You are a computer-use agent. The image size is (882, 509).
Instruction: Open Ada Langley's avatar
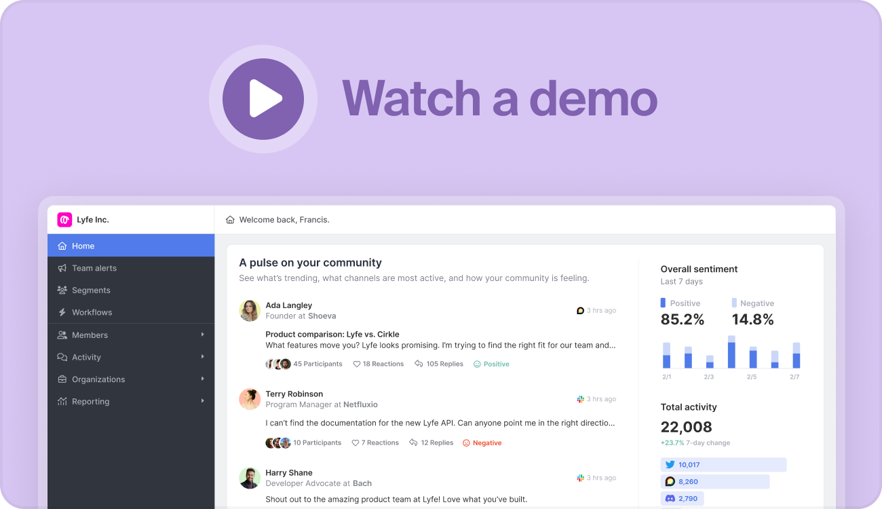click(x=250, y=310)
